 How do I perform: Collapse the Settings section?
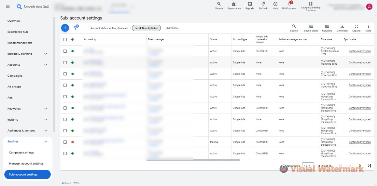pos(46,141)
